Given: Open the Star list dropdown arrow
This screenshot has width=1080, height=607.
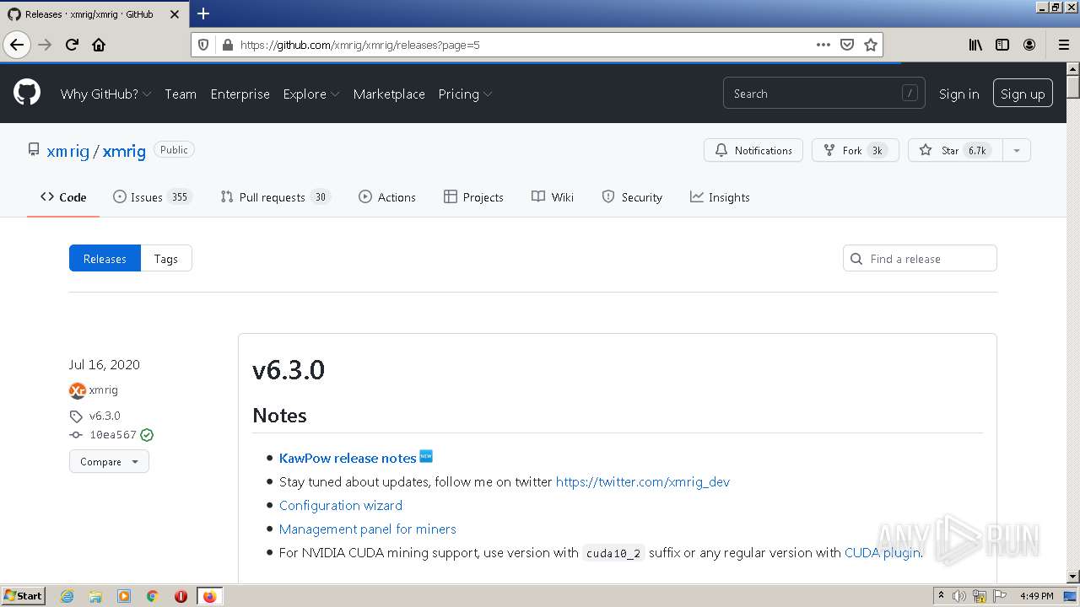Looking at the screenshot, I should pos(1016,150).
